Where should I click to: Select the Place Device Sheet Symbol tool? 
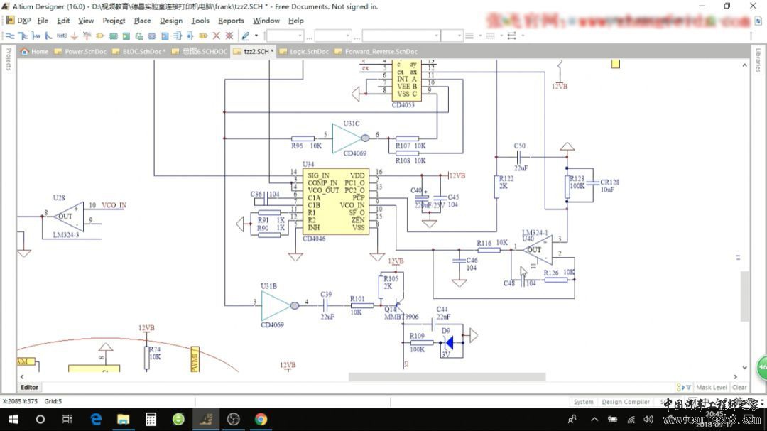point(139,36)
